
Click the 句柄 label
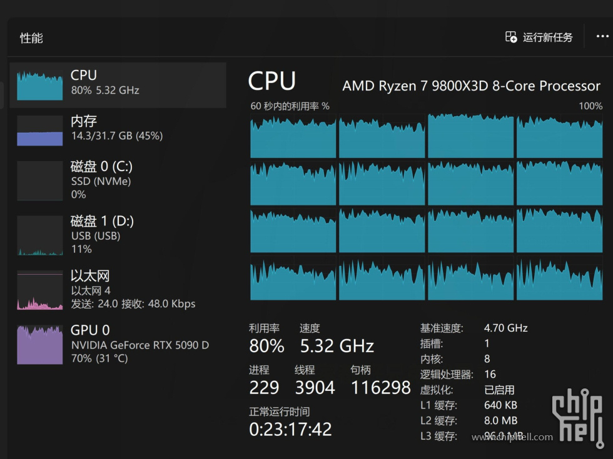point(360,370)
